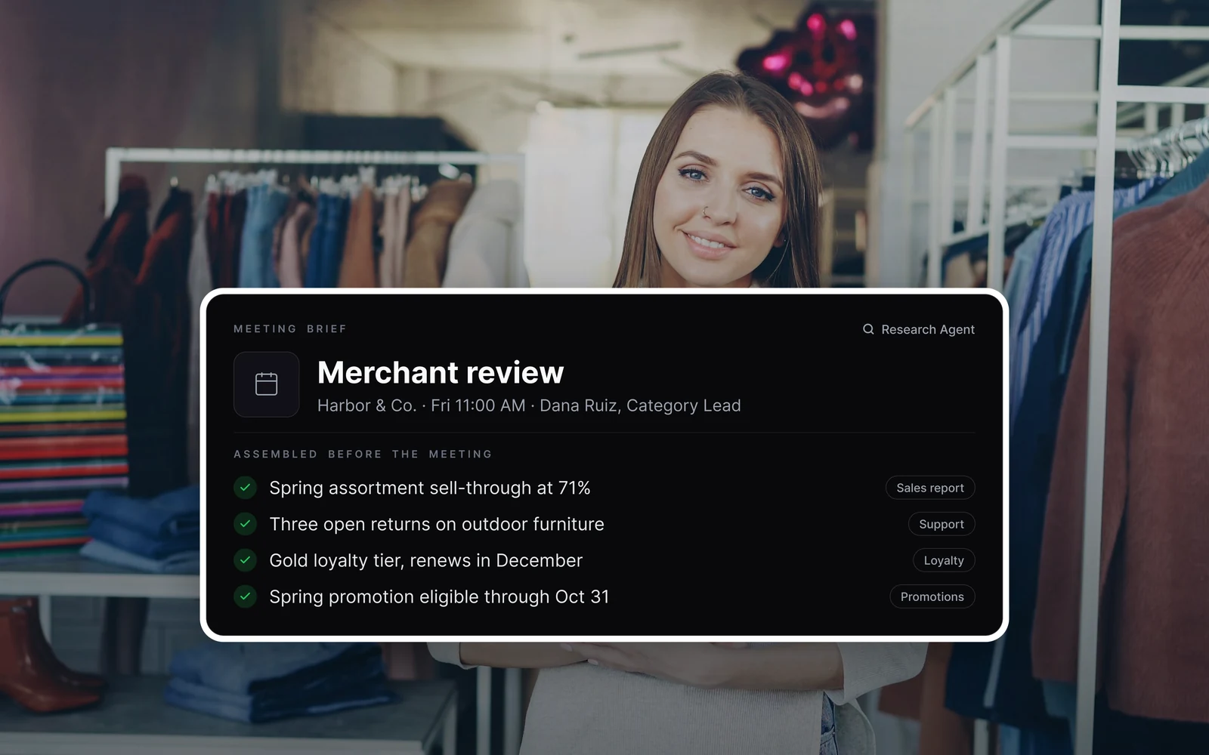Click the MEETING BRIEF header label
The image size is (1209, 755).
[290, 329]
